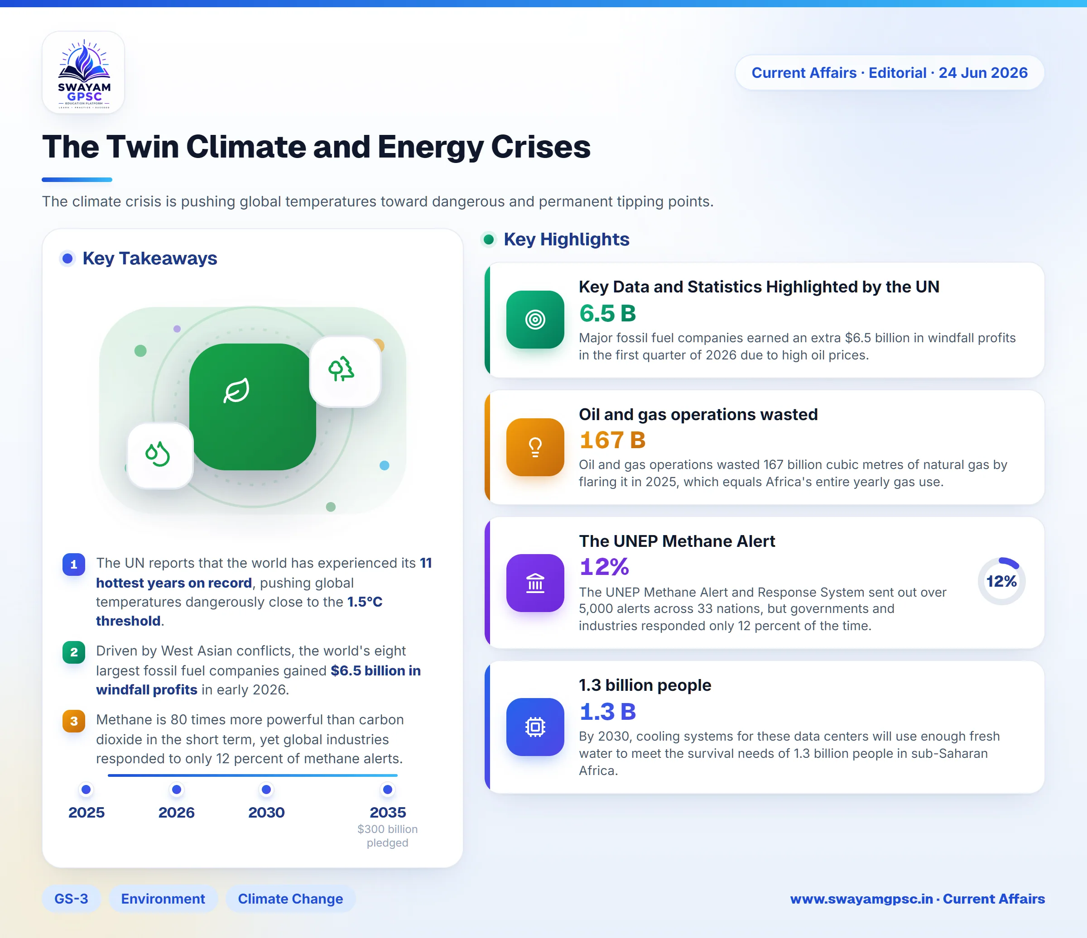Click the 12% circular progress ring

click(1001, 581)
